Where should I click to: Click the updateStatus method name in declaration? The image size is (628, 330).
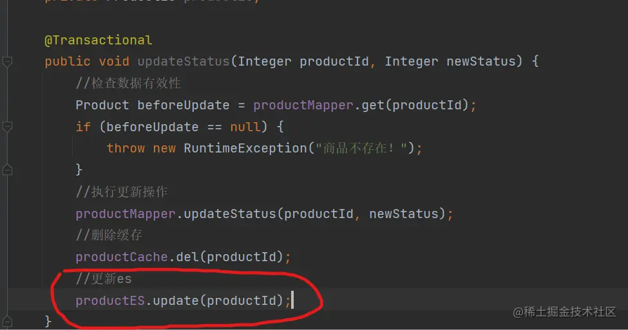[184, 62]
